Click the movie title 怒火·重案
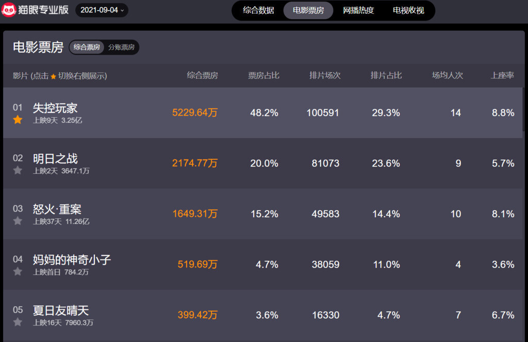 (x=57, y=209)
